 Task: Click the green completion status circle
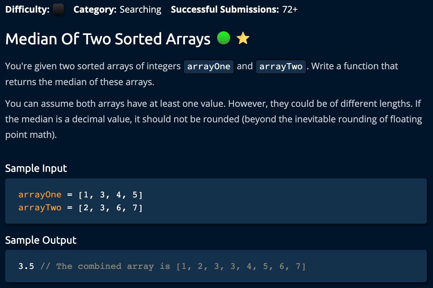point(223,38)
